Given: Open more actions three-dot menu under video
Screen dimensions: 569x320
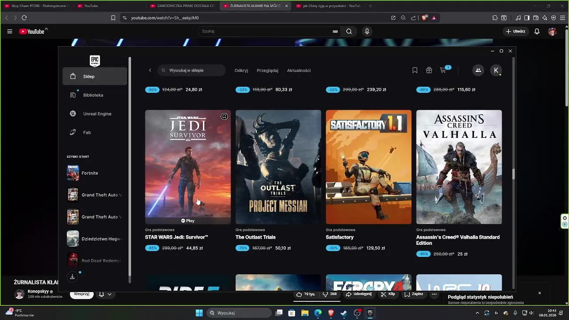Looking at the screenshot, I should point(434,294).
